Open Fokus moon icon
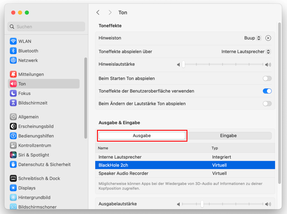Image resolution: width=287 pixels, height=214 pixels. (x=13, y=93)
